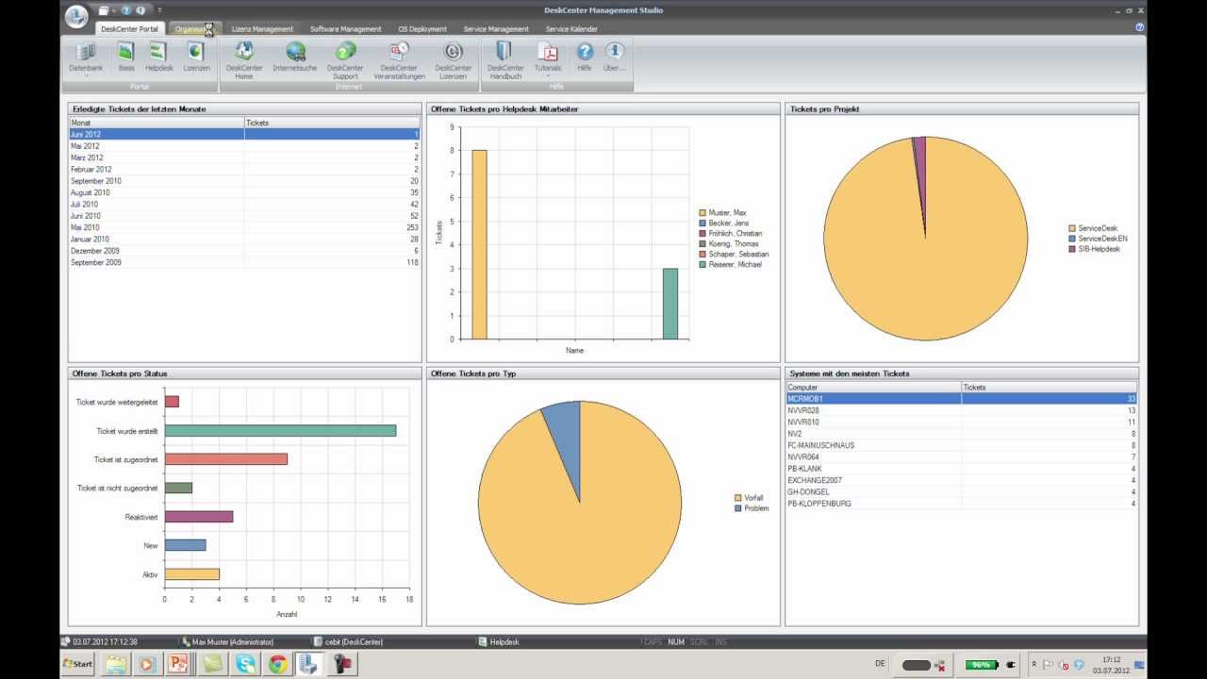The width and height of the screenshot is (1207, 679).
Task: Launch DeskCenter Home
Action: (243, 57)
